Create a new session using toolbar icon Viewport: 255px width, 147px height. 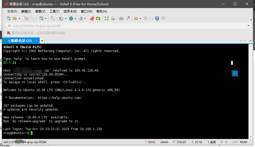(9, 18)
